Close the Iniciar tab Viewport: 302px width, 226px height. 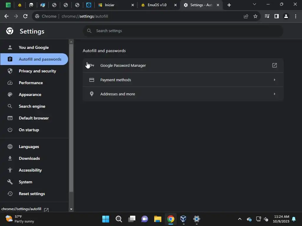point(133,5)
